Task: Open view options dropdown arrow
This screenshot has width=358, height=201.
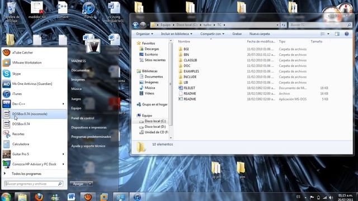Action: pyautogui.click(x=328, y=34)
